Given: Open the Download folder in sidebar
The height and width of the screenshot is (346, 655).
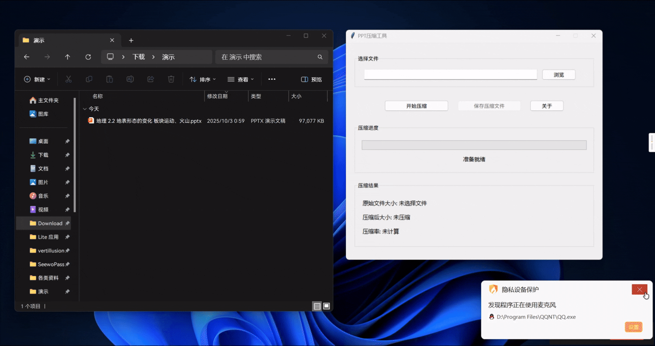Looking at the screenshot, I should point(50,223).
